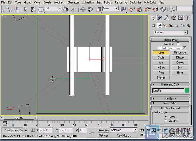Select the Shapes category icon
Image resolution: width=196 pixels, height=141 pixels.
(160, 26)
